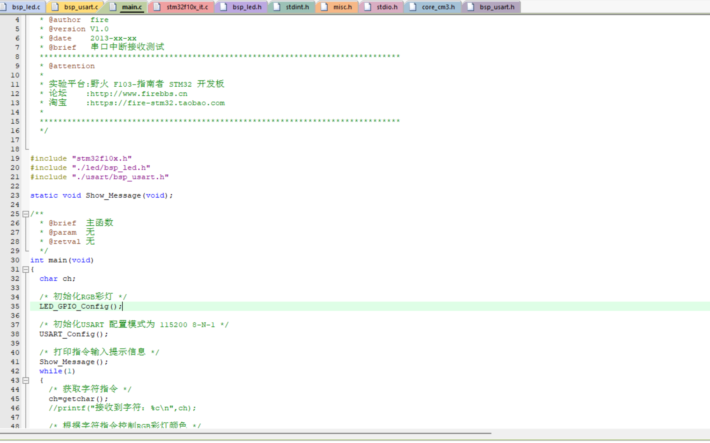Click the 初始化RGB彩灯 comment
Viewport: 710px width, 443px height.
pyautogui.click(x=83, y=297)
